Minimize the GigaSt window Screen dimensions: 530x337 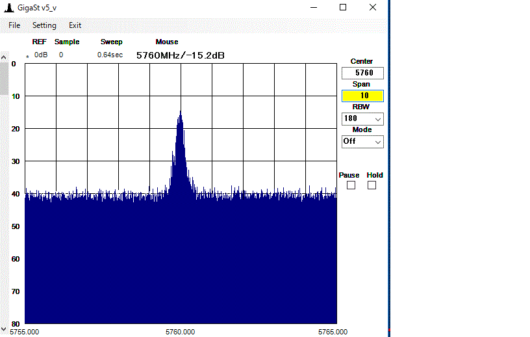313,8
